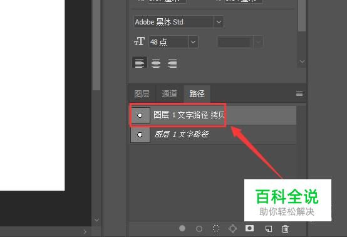Viewport: 347px width, 237px height.
Task: Click properties panel scroll down chevron
Action: tap(302, 61)
